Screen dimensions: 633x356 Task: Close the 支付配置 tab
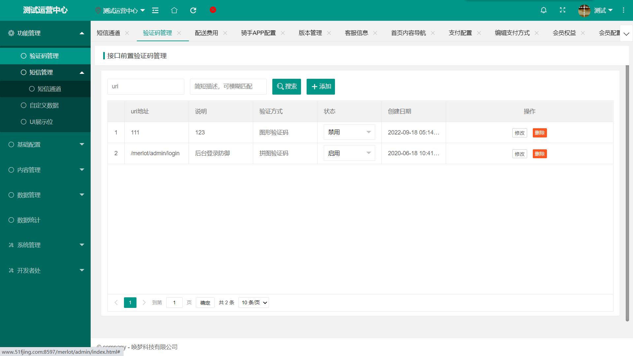(479, 33)
